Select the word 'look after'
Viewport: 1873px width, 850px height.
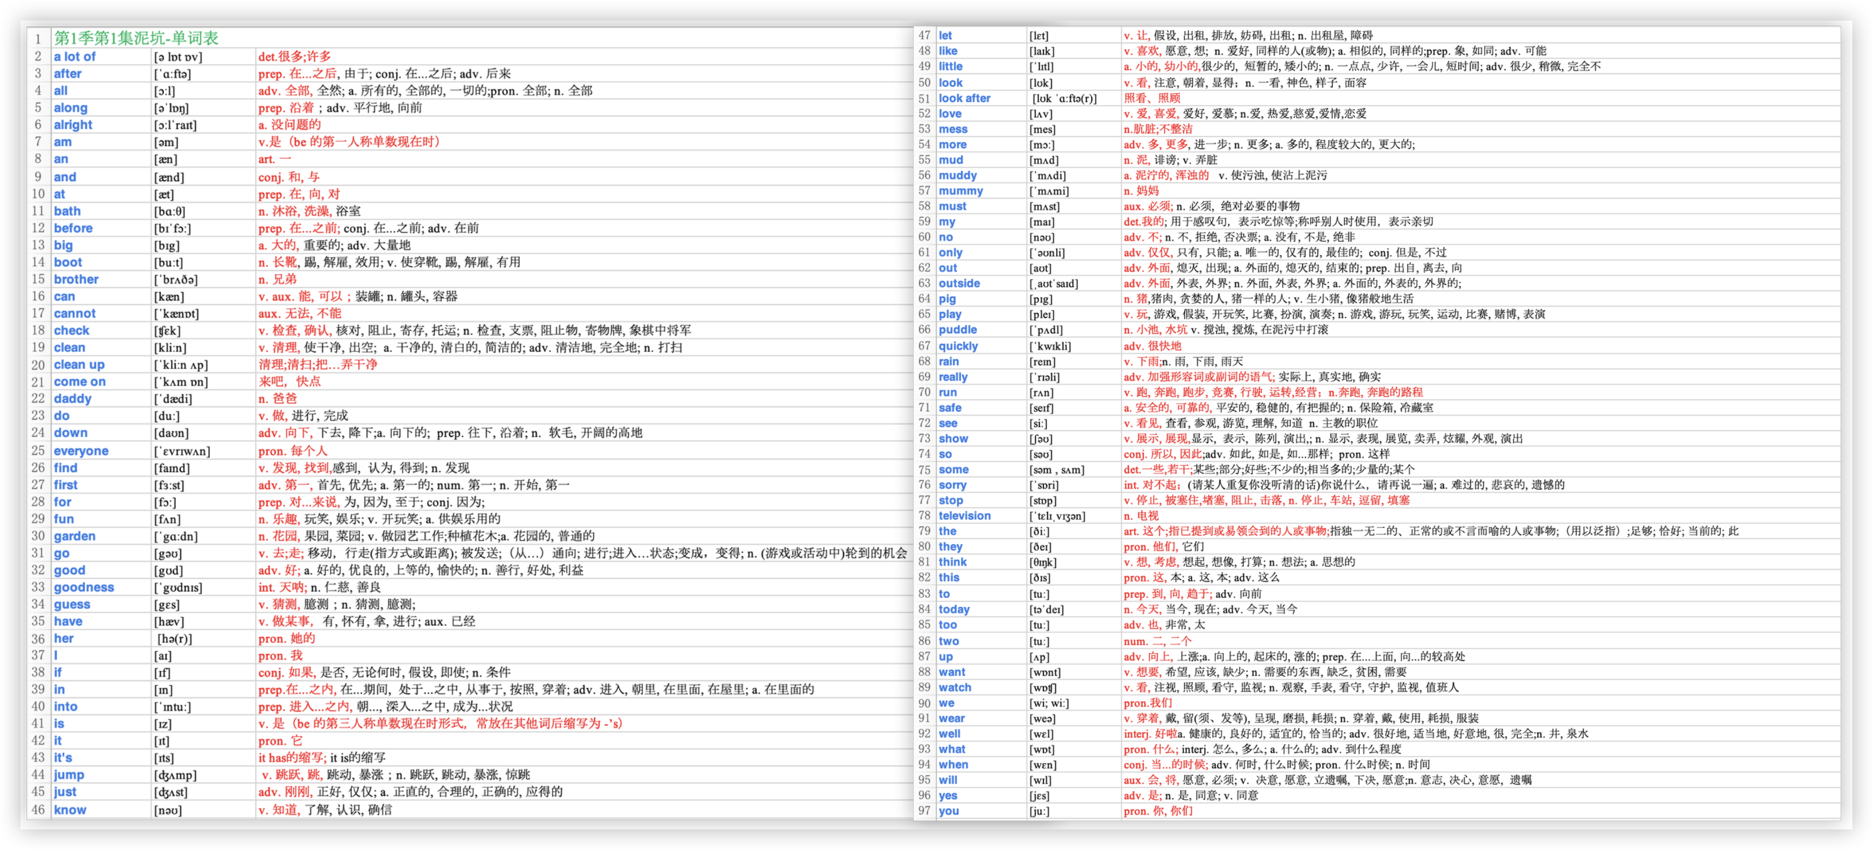[964, 98]
